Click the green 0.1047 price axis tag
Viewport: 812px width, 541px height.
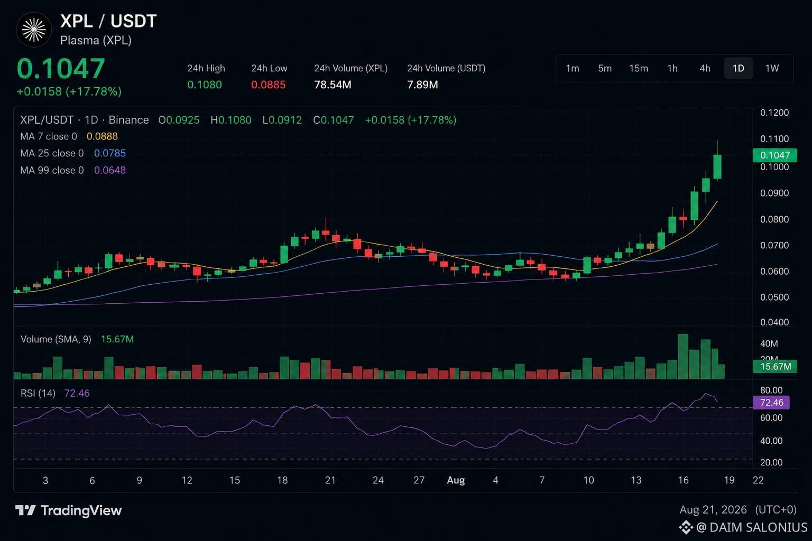coord(774,155)
